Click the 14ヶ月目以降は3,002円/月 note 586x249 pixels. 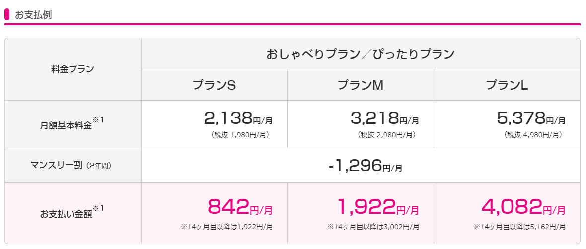[373, 227]
